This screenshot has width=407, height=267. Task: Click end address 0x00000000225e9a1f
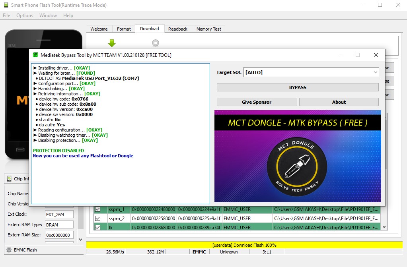point(199,218)
